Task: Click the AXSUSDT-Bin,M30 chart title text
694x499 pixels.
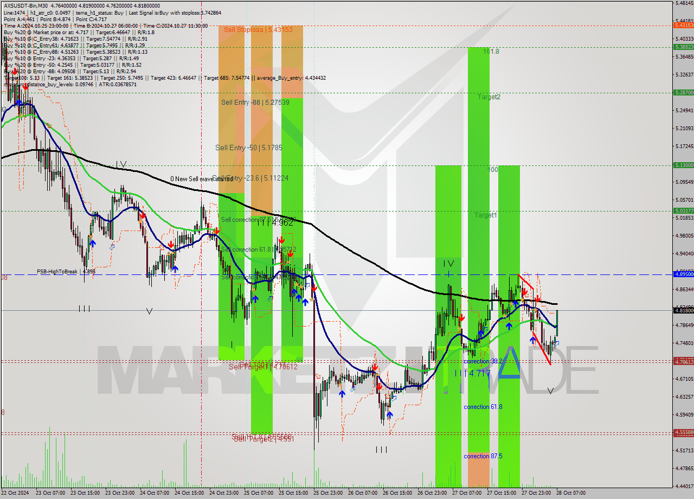Action: [27, 5]
